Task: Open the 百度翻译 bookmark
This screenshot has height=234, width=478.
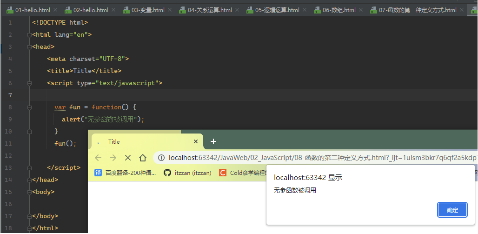Action: [125, 173]
